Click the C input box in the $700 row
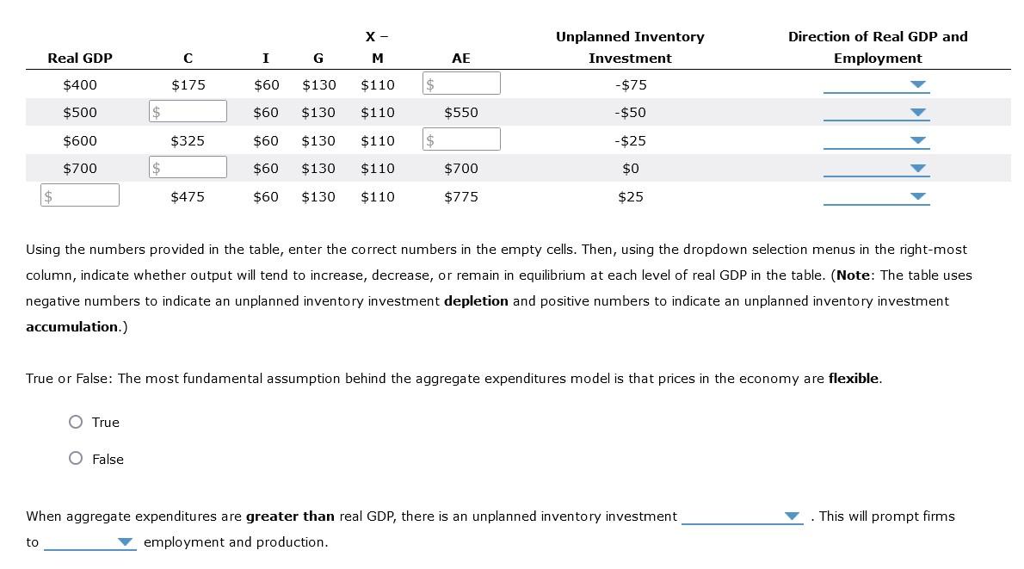 (188, 167)
